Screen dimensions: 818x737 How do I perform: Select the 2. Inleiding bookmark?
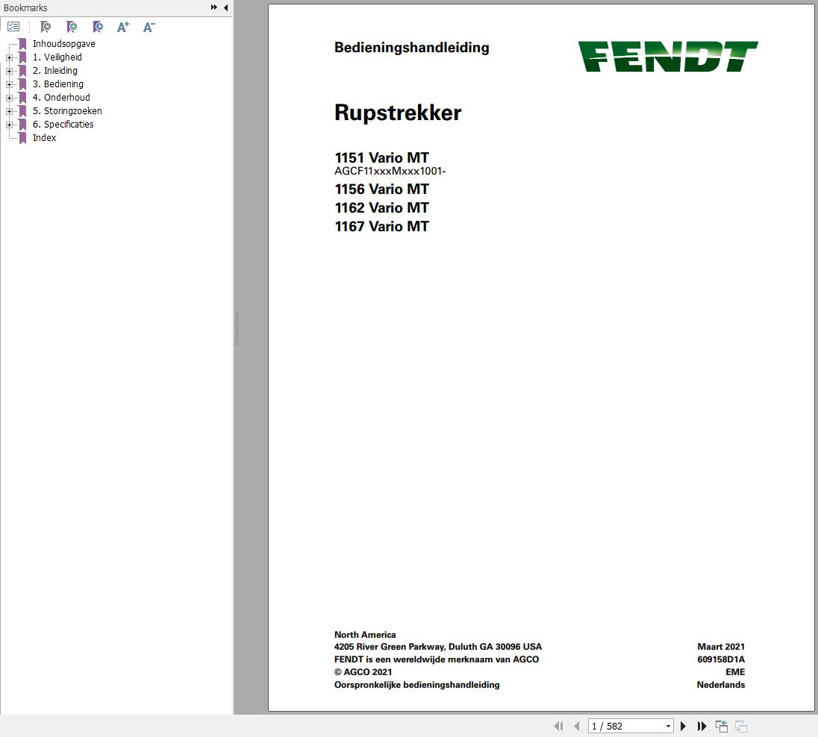[55, 70]
